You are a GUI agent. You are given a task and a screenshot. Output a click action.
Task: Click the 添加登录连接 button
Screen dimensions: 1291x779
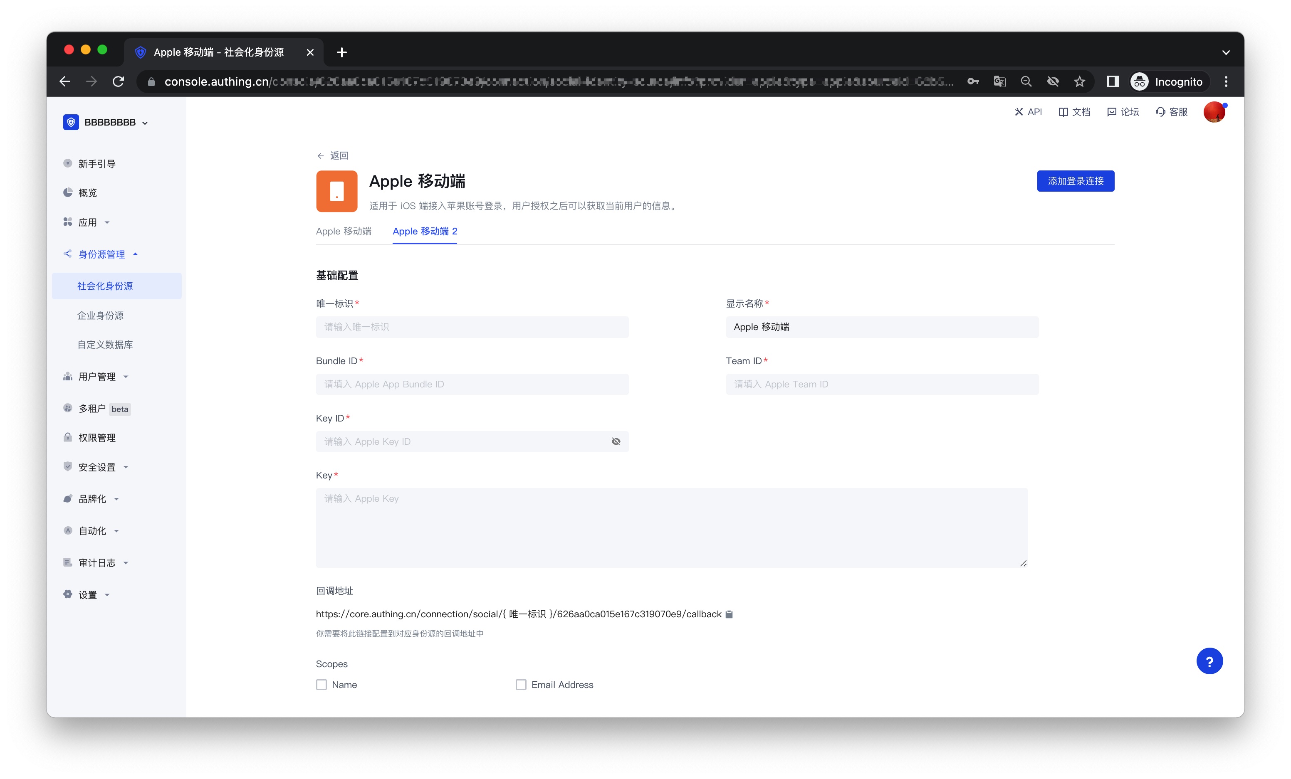(x=1075, y=181)
